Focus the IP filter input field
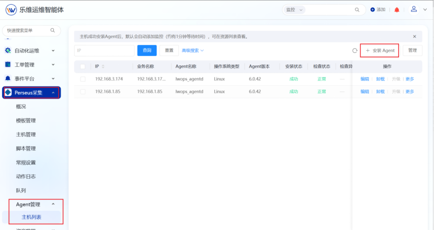Image resolution: width=434 pixels, height=230 pixels. [105, 50]
